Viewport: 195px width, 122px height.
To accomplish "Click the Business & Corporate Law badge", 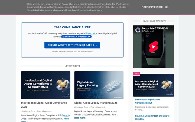I will [x=76, y=37].
